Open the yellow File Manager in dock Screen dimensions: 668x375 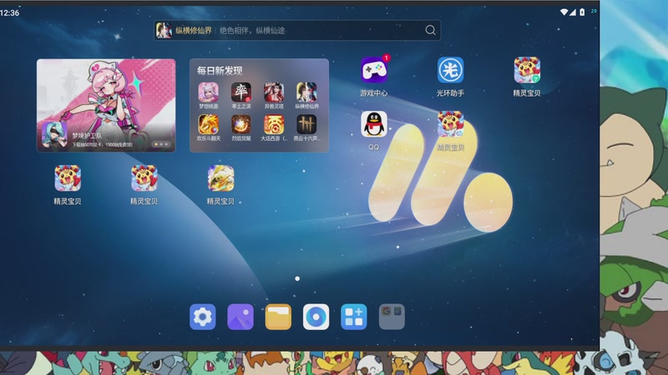tap(278, 317)
